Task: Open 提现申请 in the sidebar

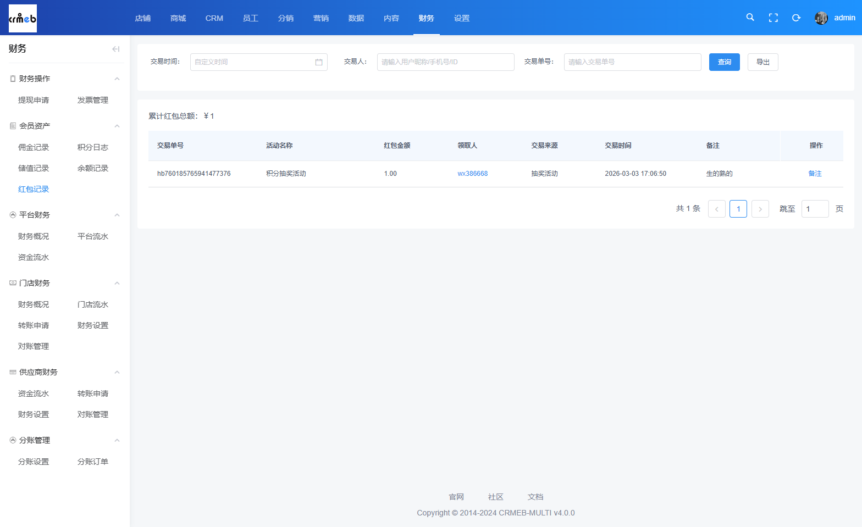Action: [x=34, y=100]
